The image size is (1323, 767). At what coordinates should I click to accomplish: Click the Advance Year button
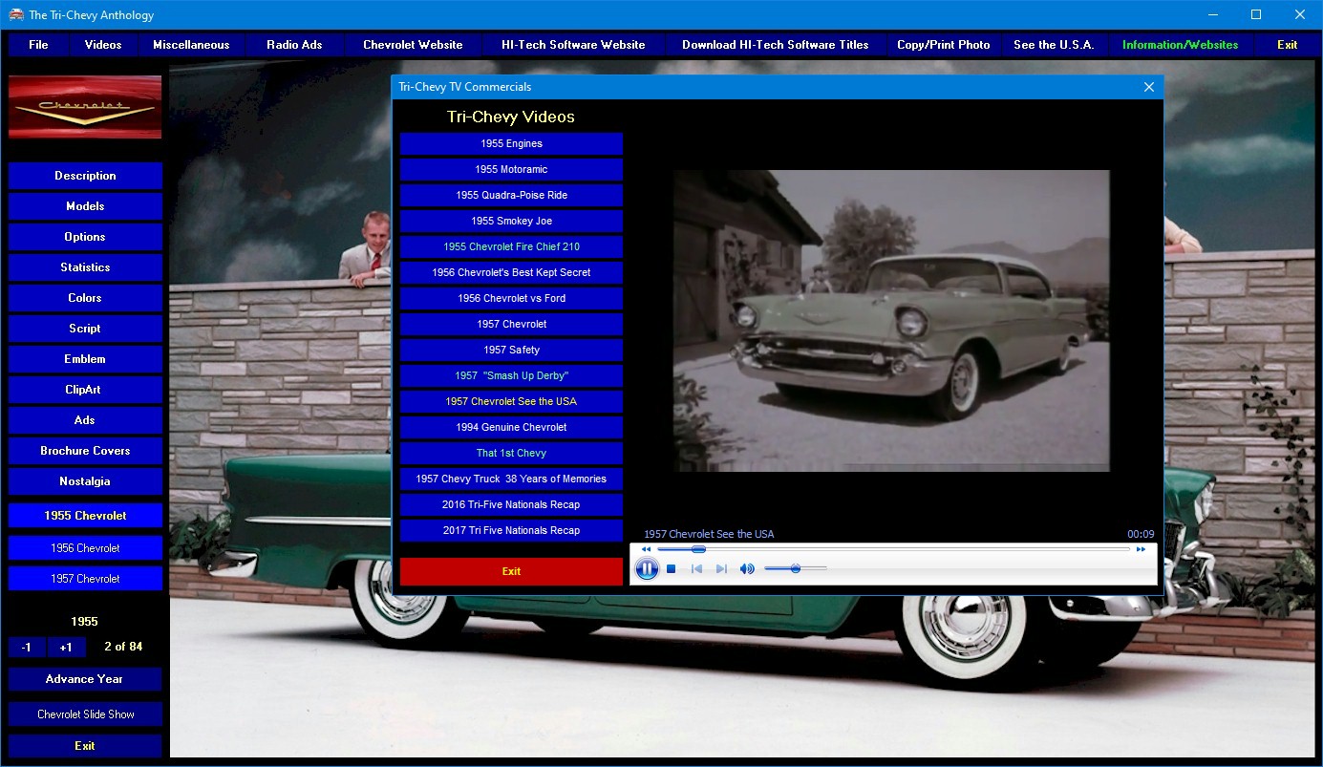(x=85, y=679)
